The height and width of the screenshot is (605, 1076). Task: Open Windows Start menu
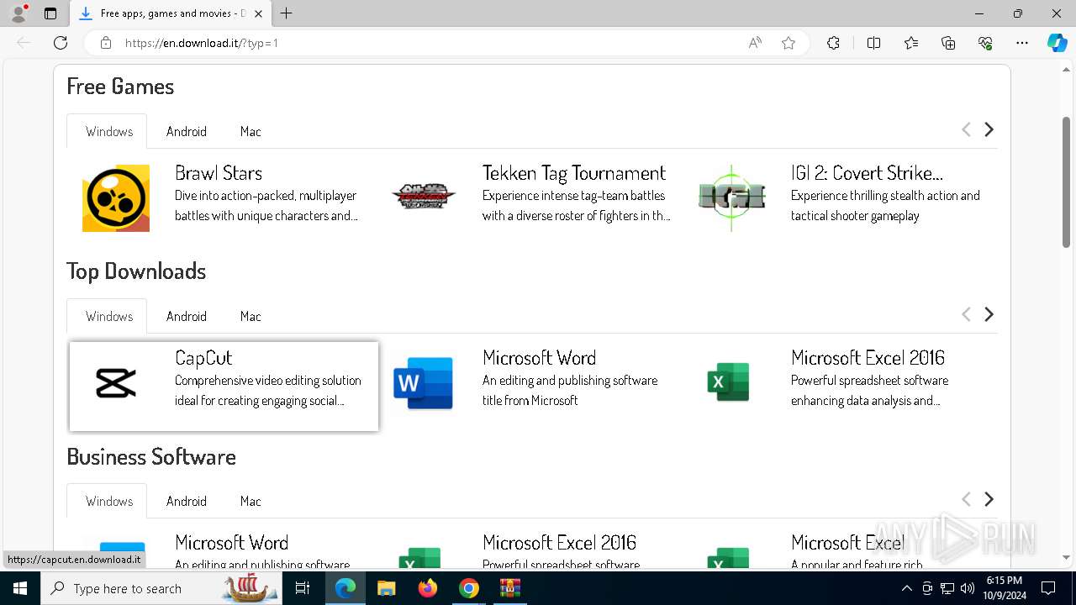coord(20,588)
